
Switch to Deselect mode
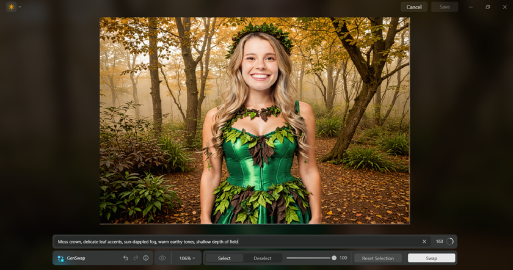click(263, 258)
